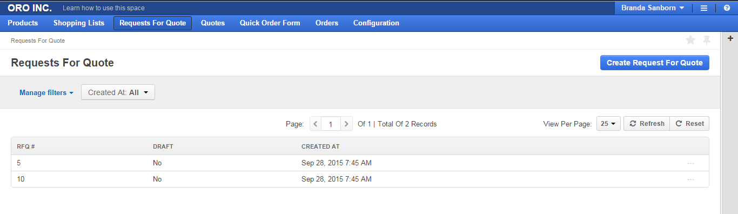Open the hamburger menu icon in header

tap(704, 8)
